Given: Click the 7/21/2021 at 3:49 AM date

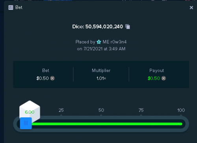Looking at the screenshot, I should pos(104,49).
